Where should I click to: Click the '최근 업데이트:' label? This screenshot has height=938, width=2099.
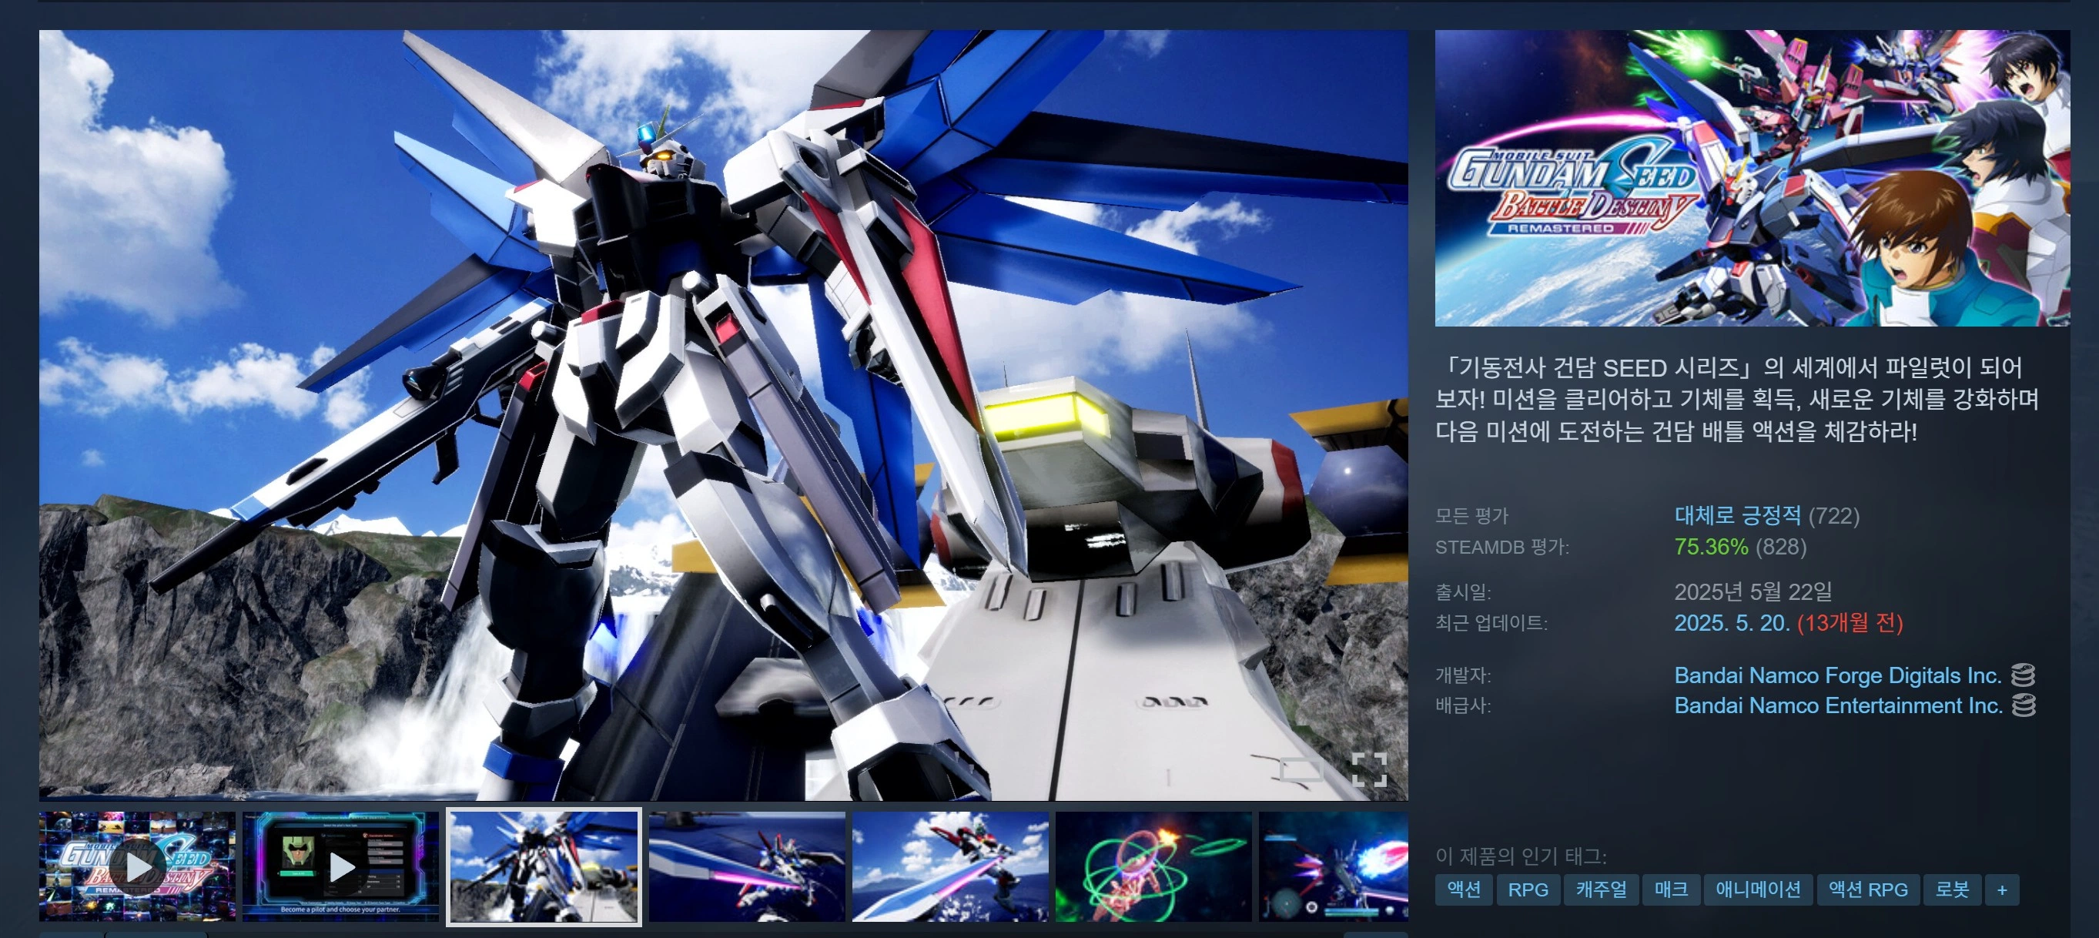coord(1491,622)
